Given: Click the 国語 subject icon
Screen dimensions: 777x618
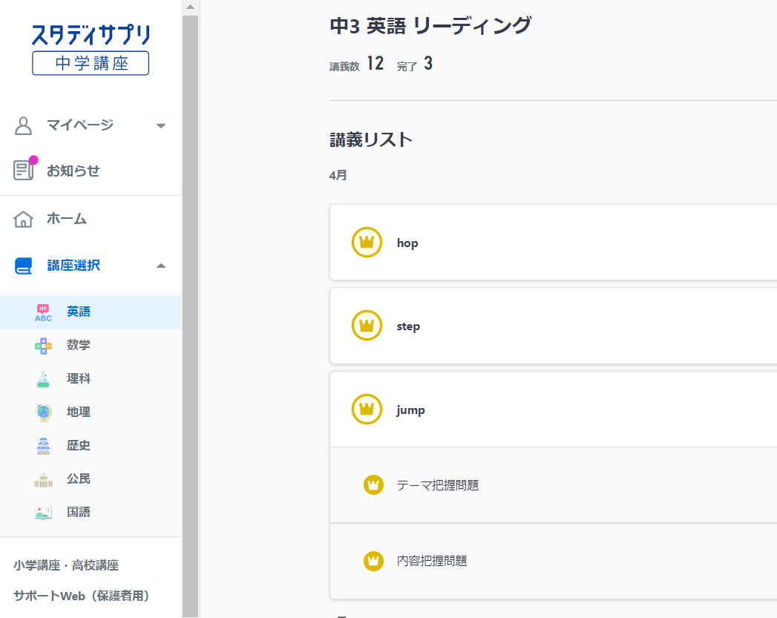Looking at the screenshot, I should (x=42, y=512).
